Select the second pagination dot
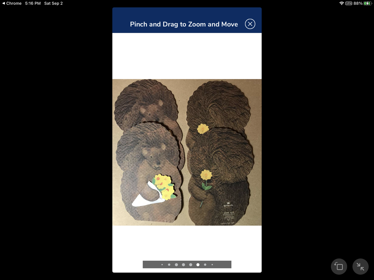374x280 pixels. point(169,265)
